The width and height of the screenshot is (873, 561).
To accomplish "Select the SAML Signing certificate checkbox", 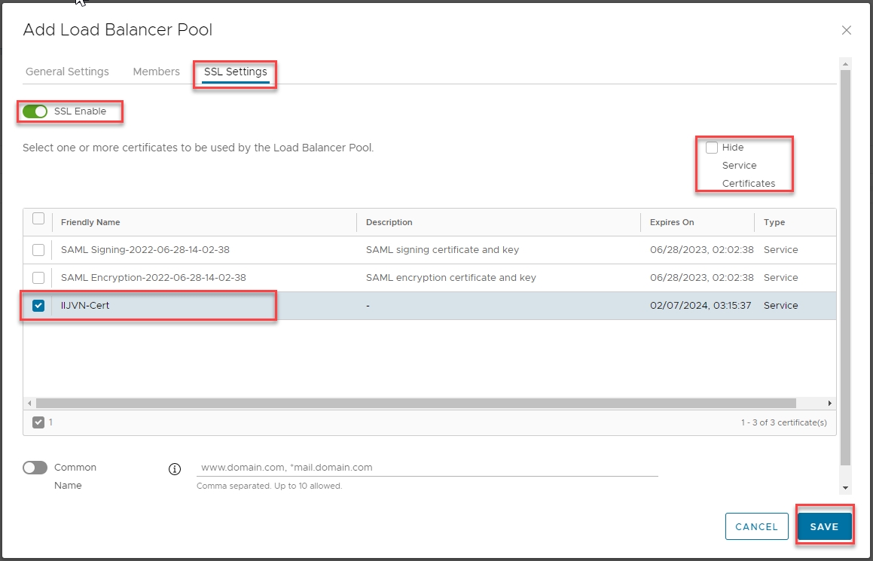I will 38,250.
